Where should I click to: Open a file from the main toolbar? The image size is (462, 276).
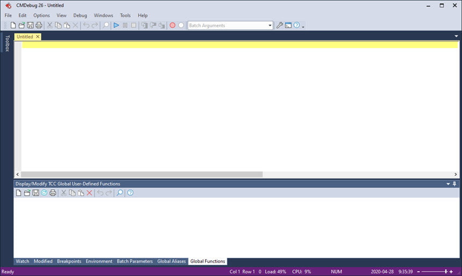(21, 25)
